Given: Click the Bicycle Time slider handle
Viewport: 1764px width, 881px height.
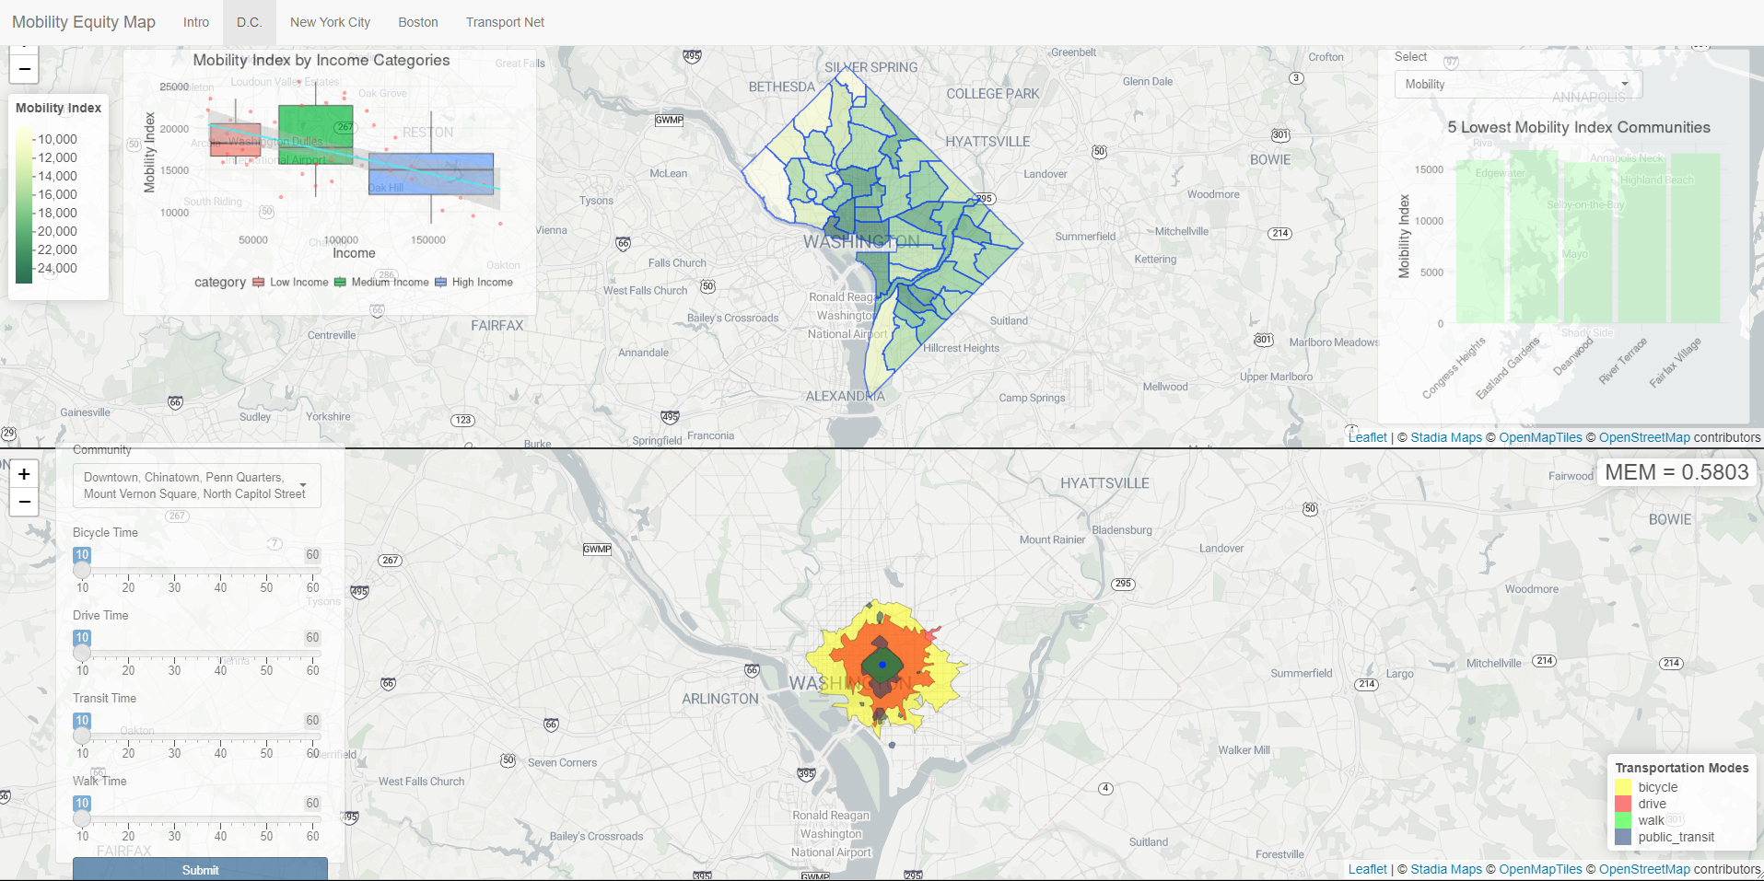Looking at the screenshot, I should pyautogui.click(x=82, y=571).
